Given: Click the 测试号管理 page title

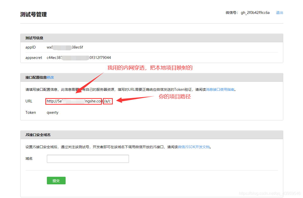Looking at the screenshot, I should pyautogui.click(x=33, y=14).
